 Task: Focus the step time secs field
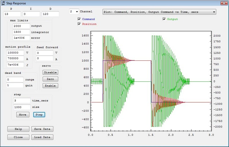coord(22,100)
